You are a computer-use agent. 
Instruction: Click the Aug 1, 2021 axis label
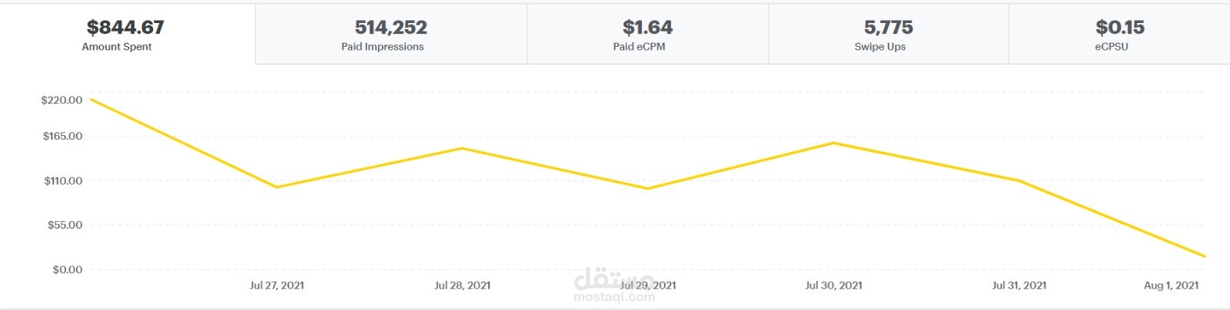click(x=1171, y=285)
